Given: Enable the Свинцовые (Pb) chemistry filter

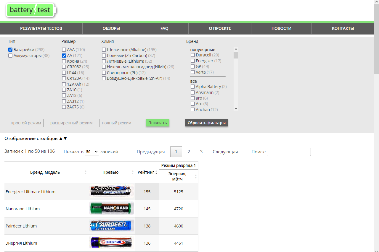Looking at the screenshot, I should pos(104,73).
